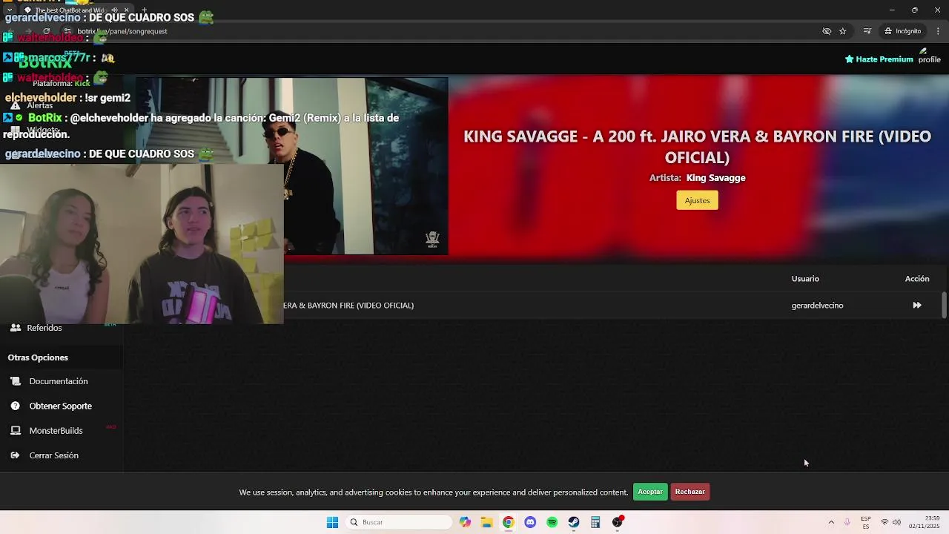Viewport: 949px width, 534px height.
Task: Switch to Chrome in the taskbar
Action: coord(508,522)
